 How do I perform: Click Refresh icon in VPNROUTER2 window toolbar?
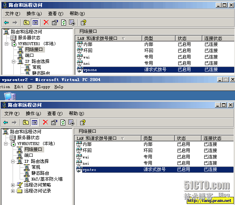click(63, 122)
